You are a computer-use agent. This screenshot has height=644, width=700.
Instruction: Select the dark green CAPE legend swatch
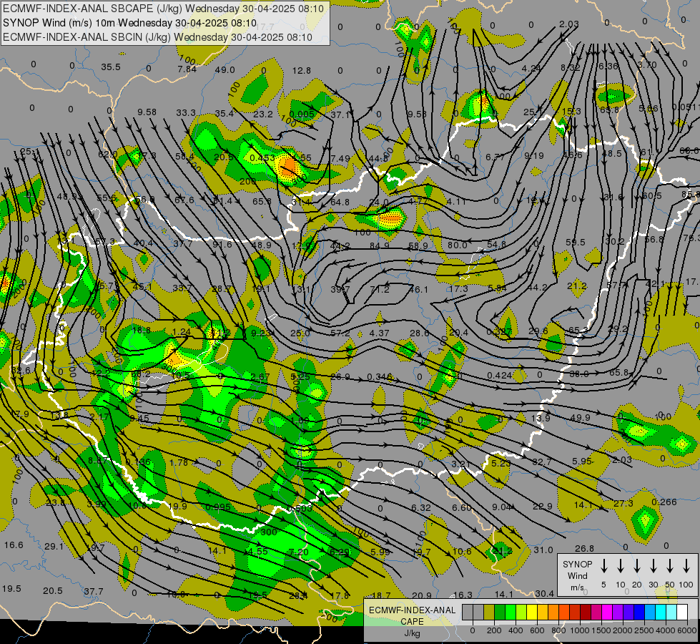click(x=500, y=612)
